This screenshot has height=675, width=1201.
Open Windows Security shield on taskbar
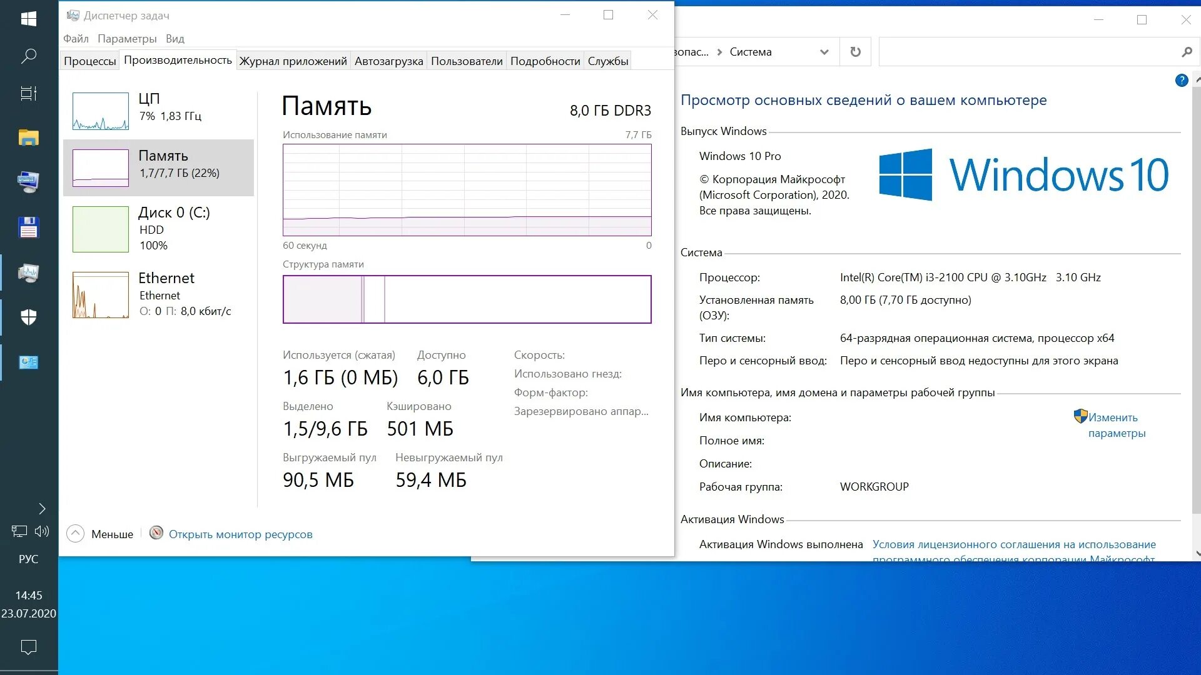pyautogui.click(x=29, y=317)
